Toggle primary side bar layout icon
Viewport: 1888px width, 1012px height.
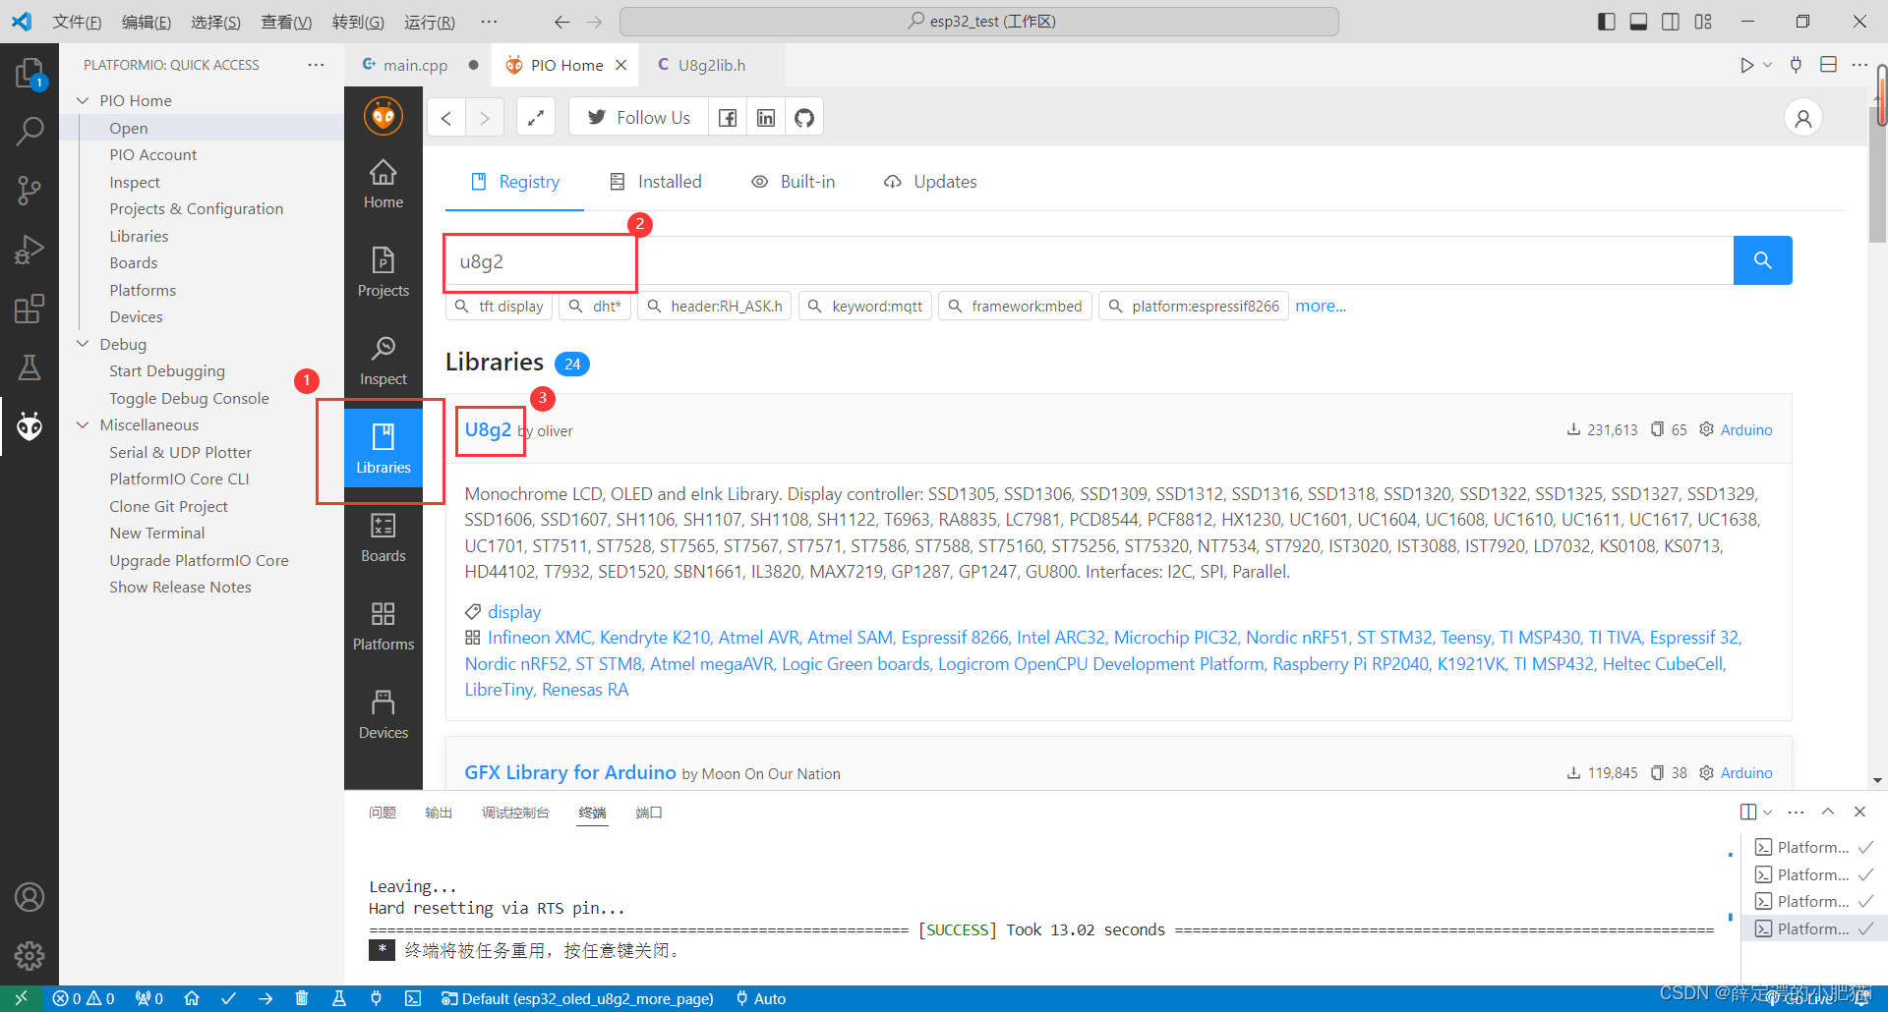point(1607,22)
